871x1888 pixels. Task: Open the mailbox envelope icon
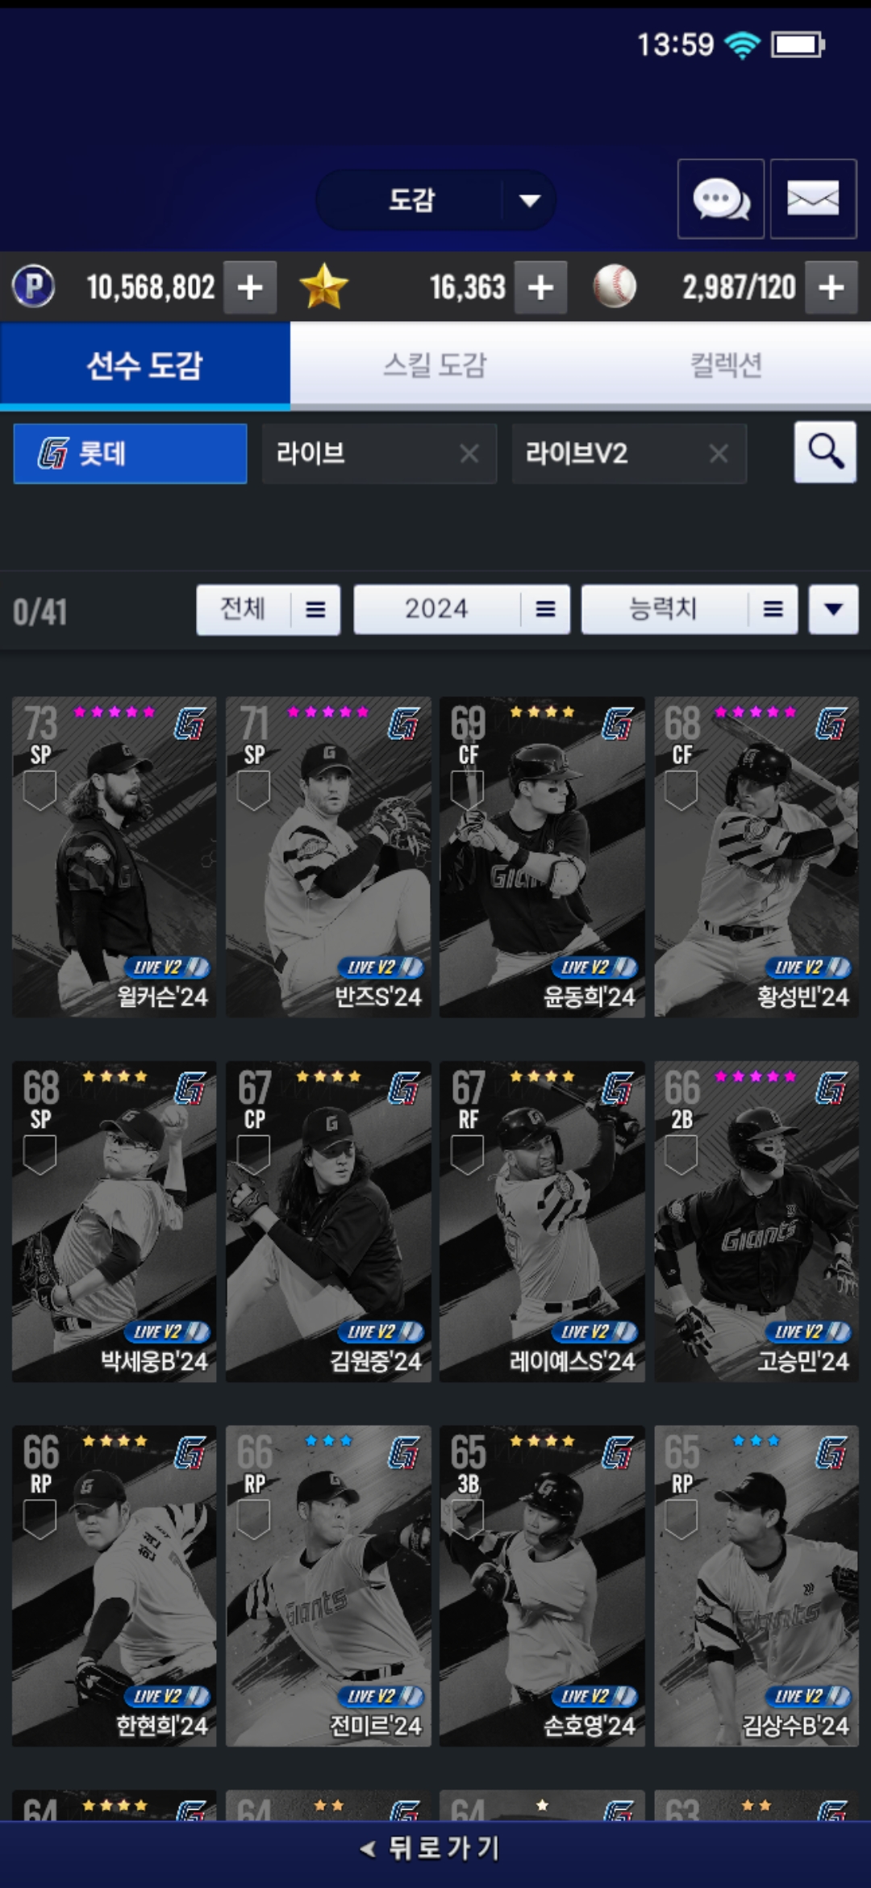point(813,198)
